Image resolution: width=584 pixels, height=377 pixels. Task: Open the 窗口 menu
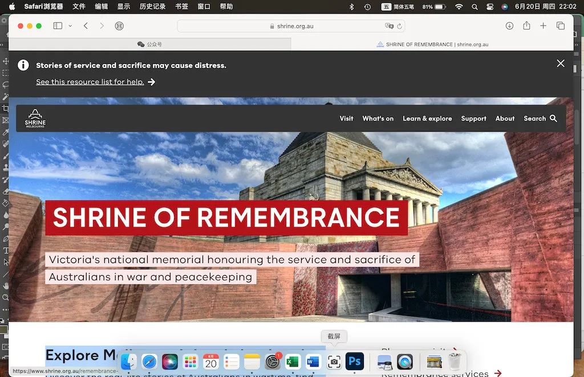(x=204, y=6)
